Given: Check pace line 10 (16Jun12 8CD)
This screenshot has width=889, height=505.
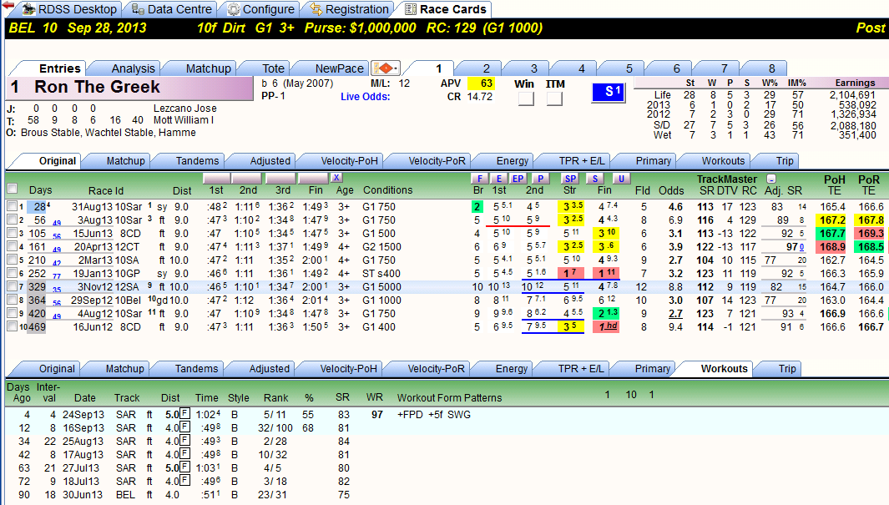Looking at the screenshot, I should [x=12, y=327].
